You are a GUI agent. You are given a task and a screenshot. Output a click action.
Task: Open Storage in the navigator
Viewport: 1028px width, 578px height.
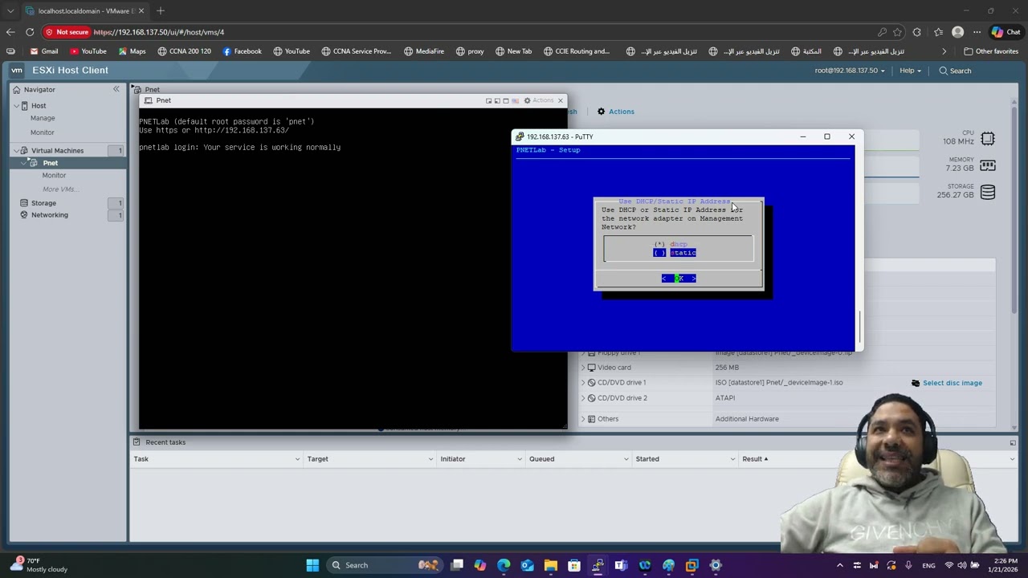pyautogui.click(x=43, y=203)
